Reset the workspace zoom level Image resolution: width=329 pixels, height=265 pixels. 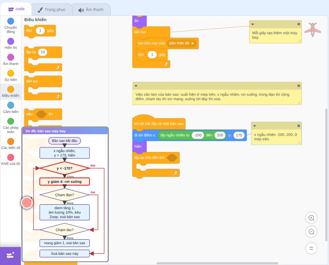point(311,248)
